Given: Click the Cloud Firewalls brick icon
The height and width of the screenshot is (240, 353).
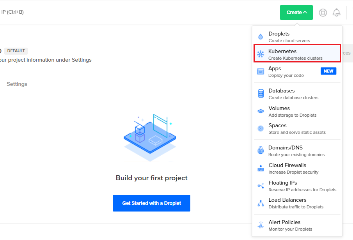Looking at the screenshot, I should (x=261, y=168).
